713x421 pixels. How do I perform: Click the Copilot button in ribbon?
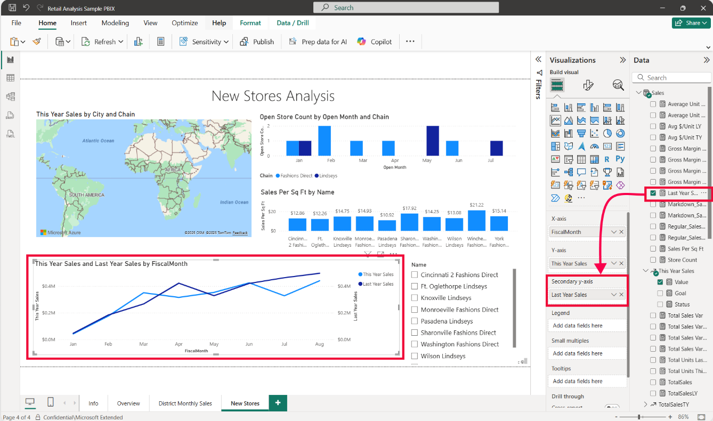point(375,42)
